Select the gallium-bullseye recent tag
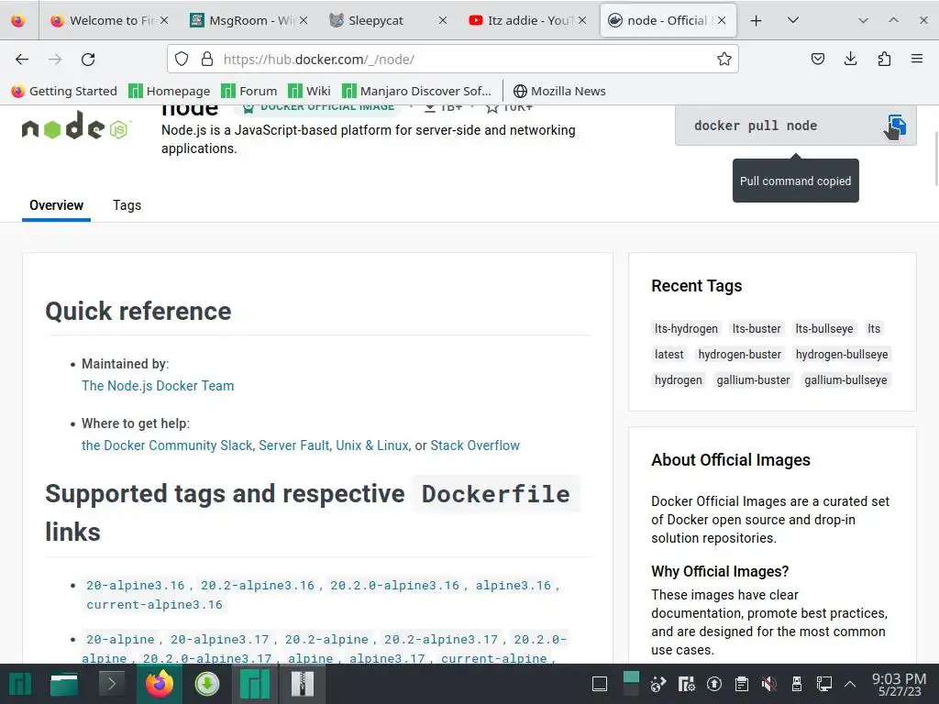Image resolution: width=939 pixels, height=704 pixels. pyautogui.click(x=845, y=380)
